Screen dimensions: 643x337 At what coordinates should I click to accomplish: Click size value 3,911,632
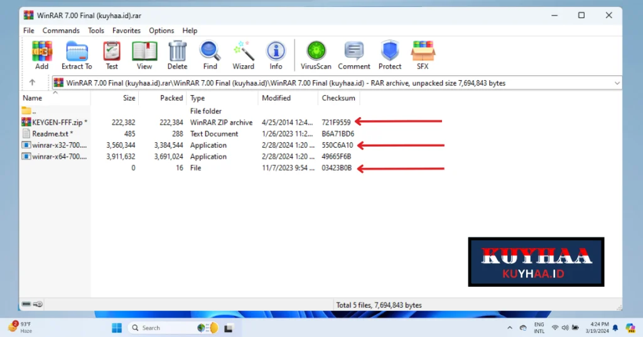coord(121,157)
